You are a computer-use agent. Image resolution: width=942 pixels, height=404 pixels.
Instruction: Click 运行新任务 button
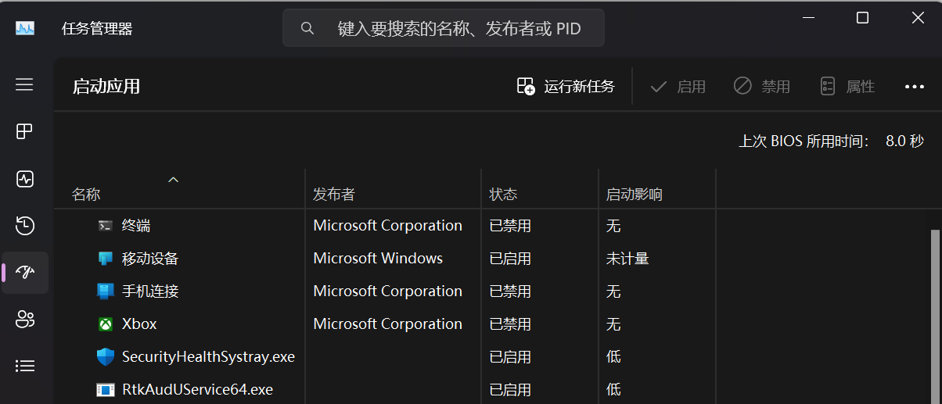click(566, 86)
